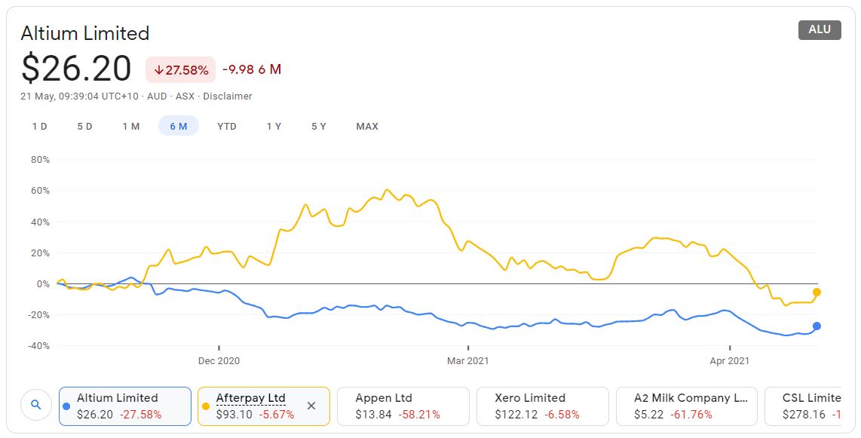
Task: Switch to 1 M time range
Action: point(131,126)
